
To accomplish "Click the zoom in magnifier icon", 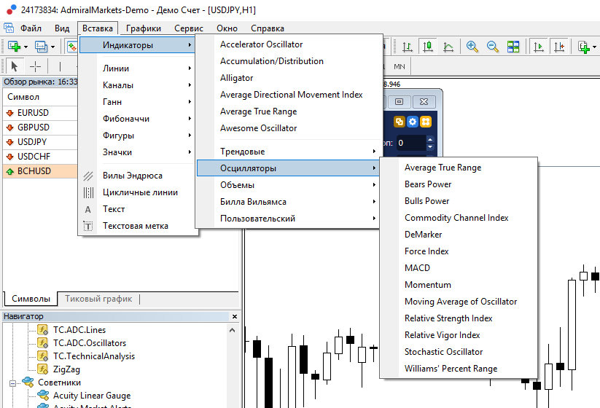I will 472,47.
